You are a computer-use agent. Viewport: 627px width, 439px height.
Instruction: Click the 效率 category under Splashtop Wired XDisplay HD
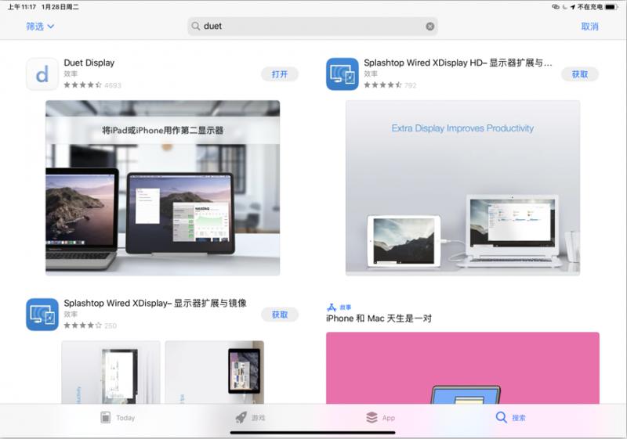(370, 74)
